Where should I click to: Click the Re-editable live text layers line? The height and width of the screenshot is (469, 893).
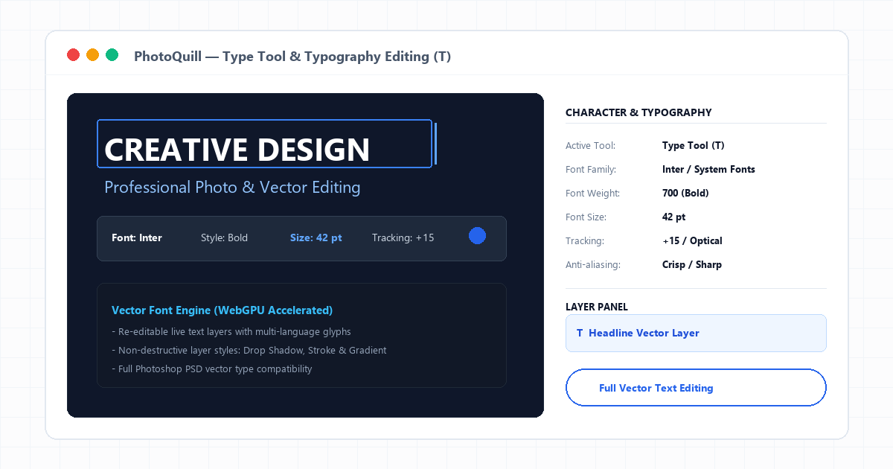231,331
